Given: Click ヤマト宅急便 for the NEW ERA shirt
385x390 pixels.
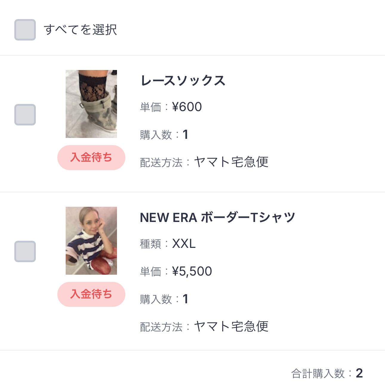Looking at the screenshot, I should [231, 327].
